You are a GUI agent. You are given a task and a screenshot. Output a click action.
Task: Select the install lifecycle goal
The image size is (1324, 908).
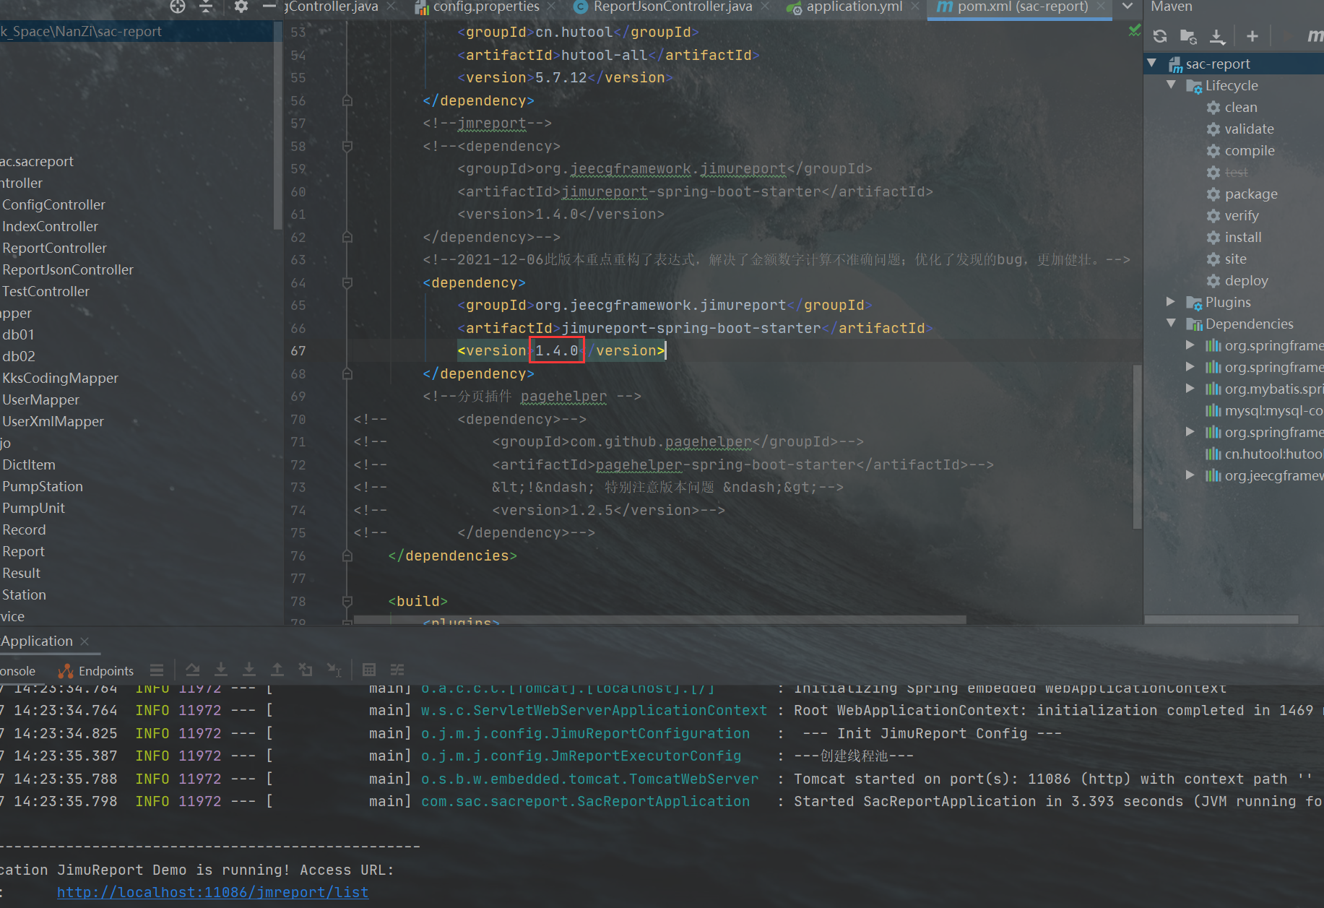(x=1243, y=237)
